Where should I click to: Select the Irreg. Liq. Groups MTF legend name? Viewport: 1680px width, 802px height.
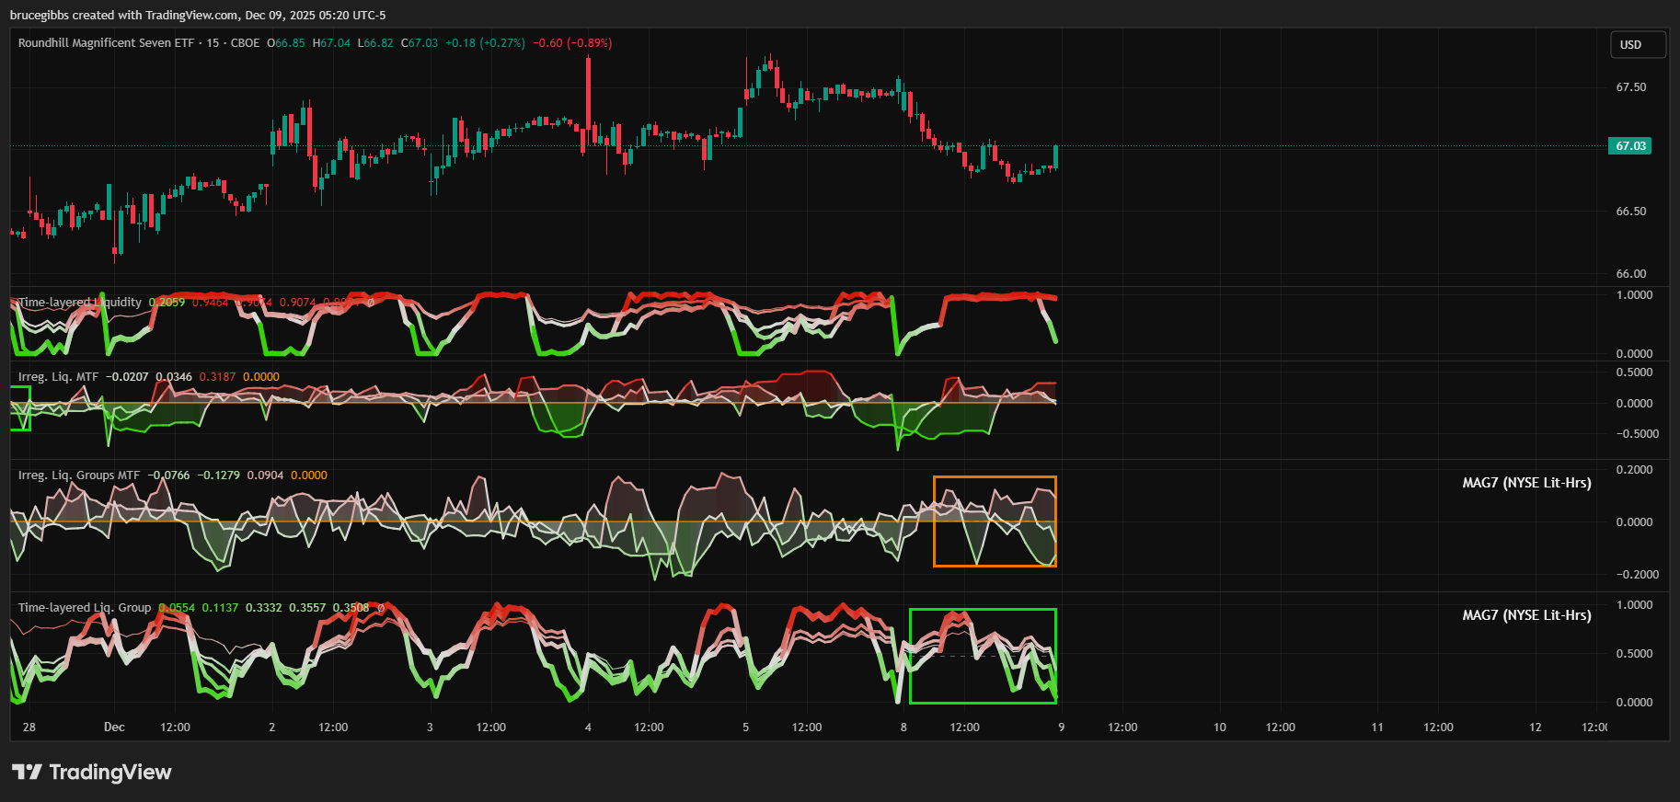coord(79,475)
